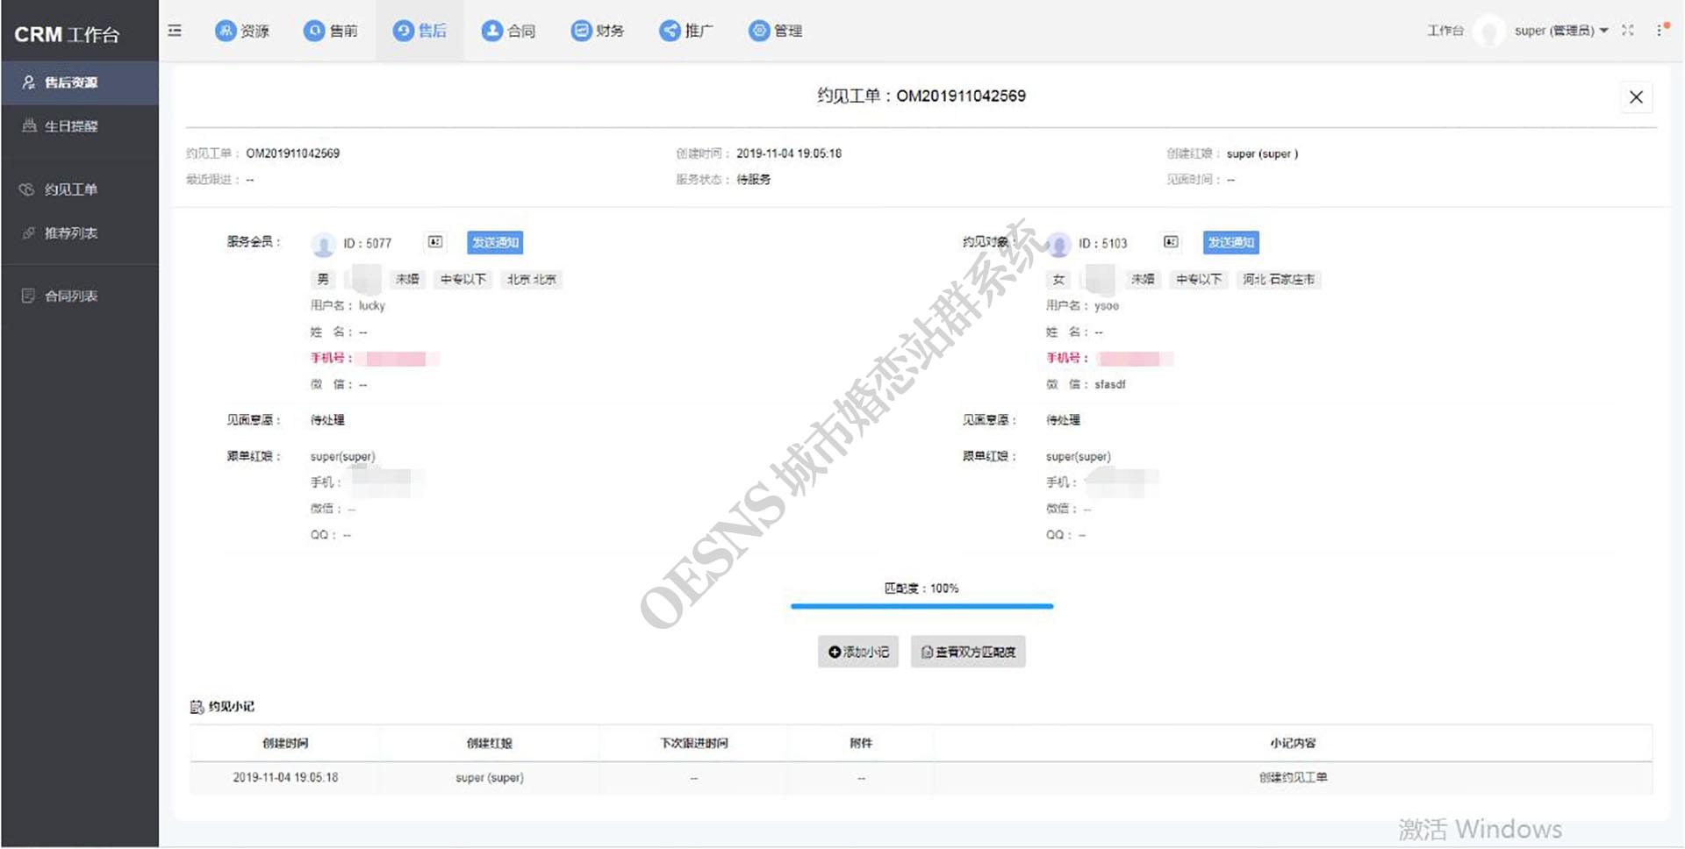Click the hamburger menu collapse icon
The image size is (1685, 849).
click(175, 31)
